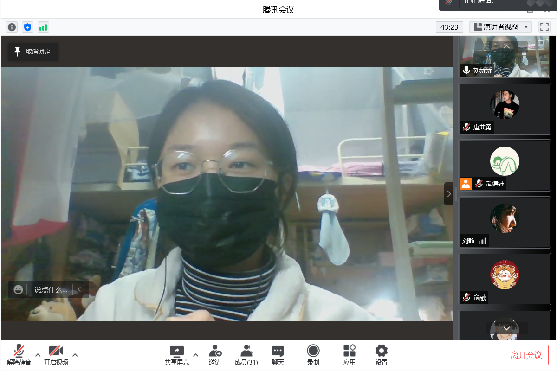Enter full screen mode

point(544,27)
